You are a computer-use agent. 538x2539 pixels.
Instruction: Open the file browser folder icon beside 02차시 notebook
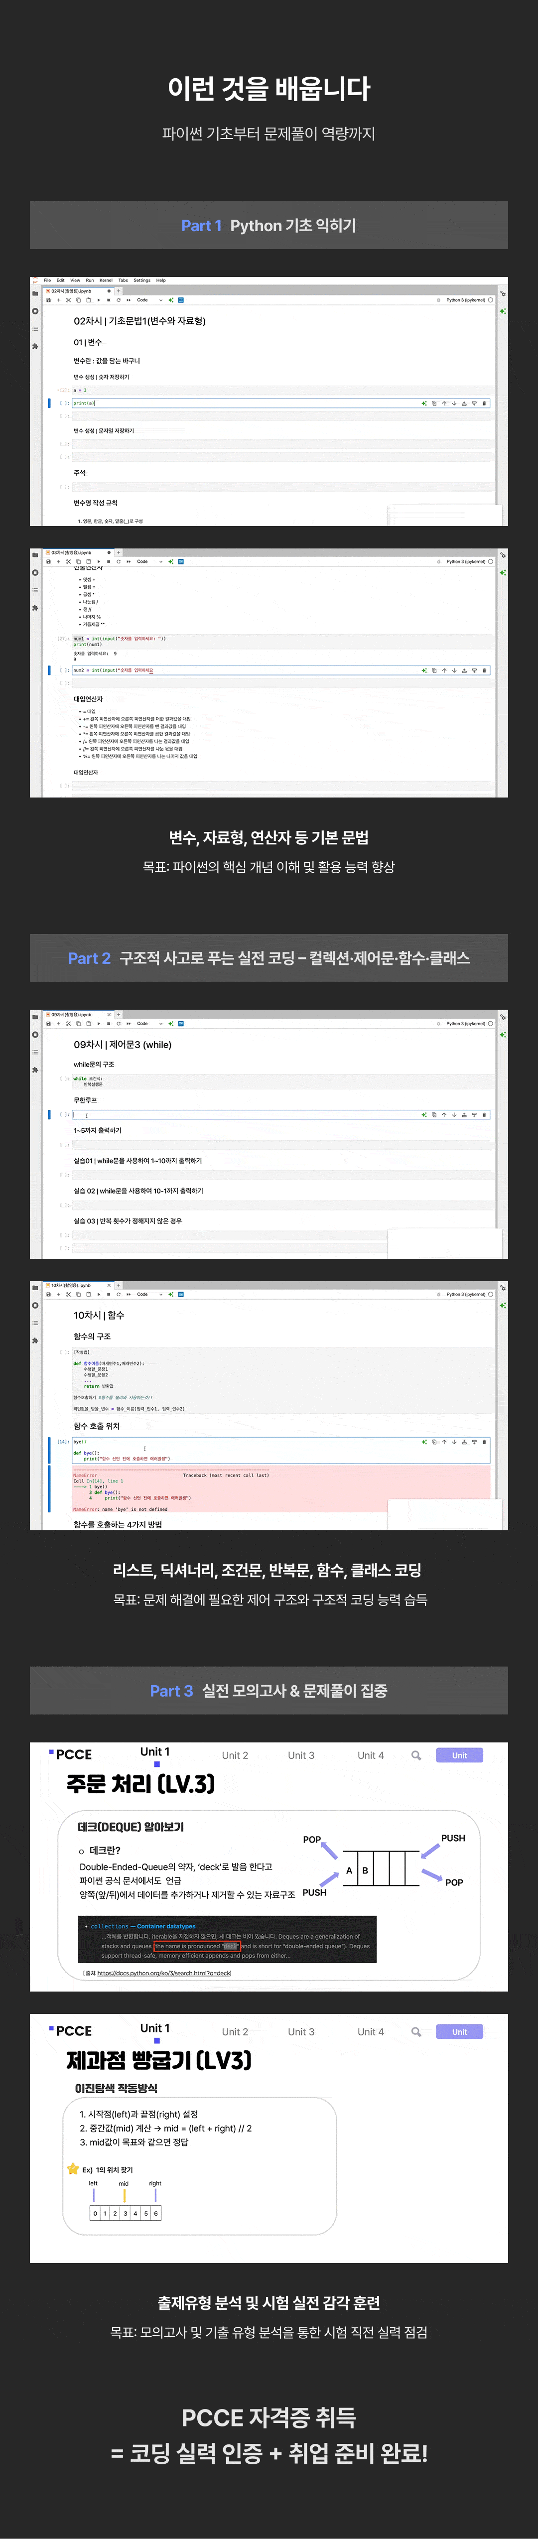point(35,293)
